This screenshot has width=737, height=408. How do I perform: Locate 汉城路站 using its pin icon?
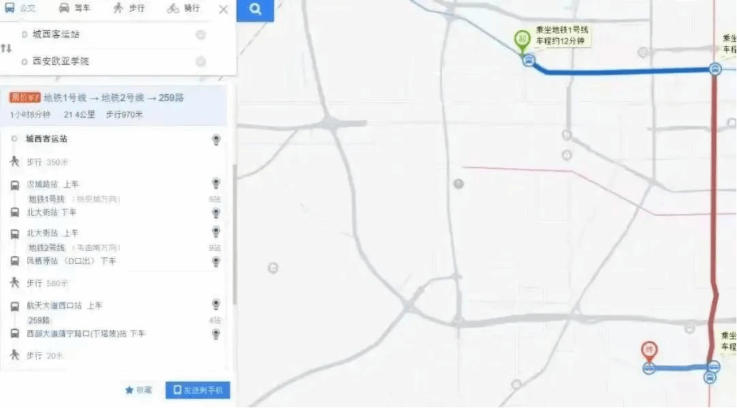click(216, 184)
